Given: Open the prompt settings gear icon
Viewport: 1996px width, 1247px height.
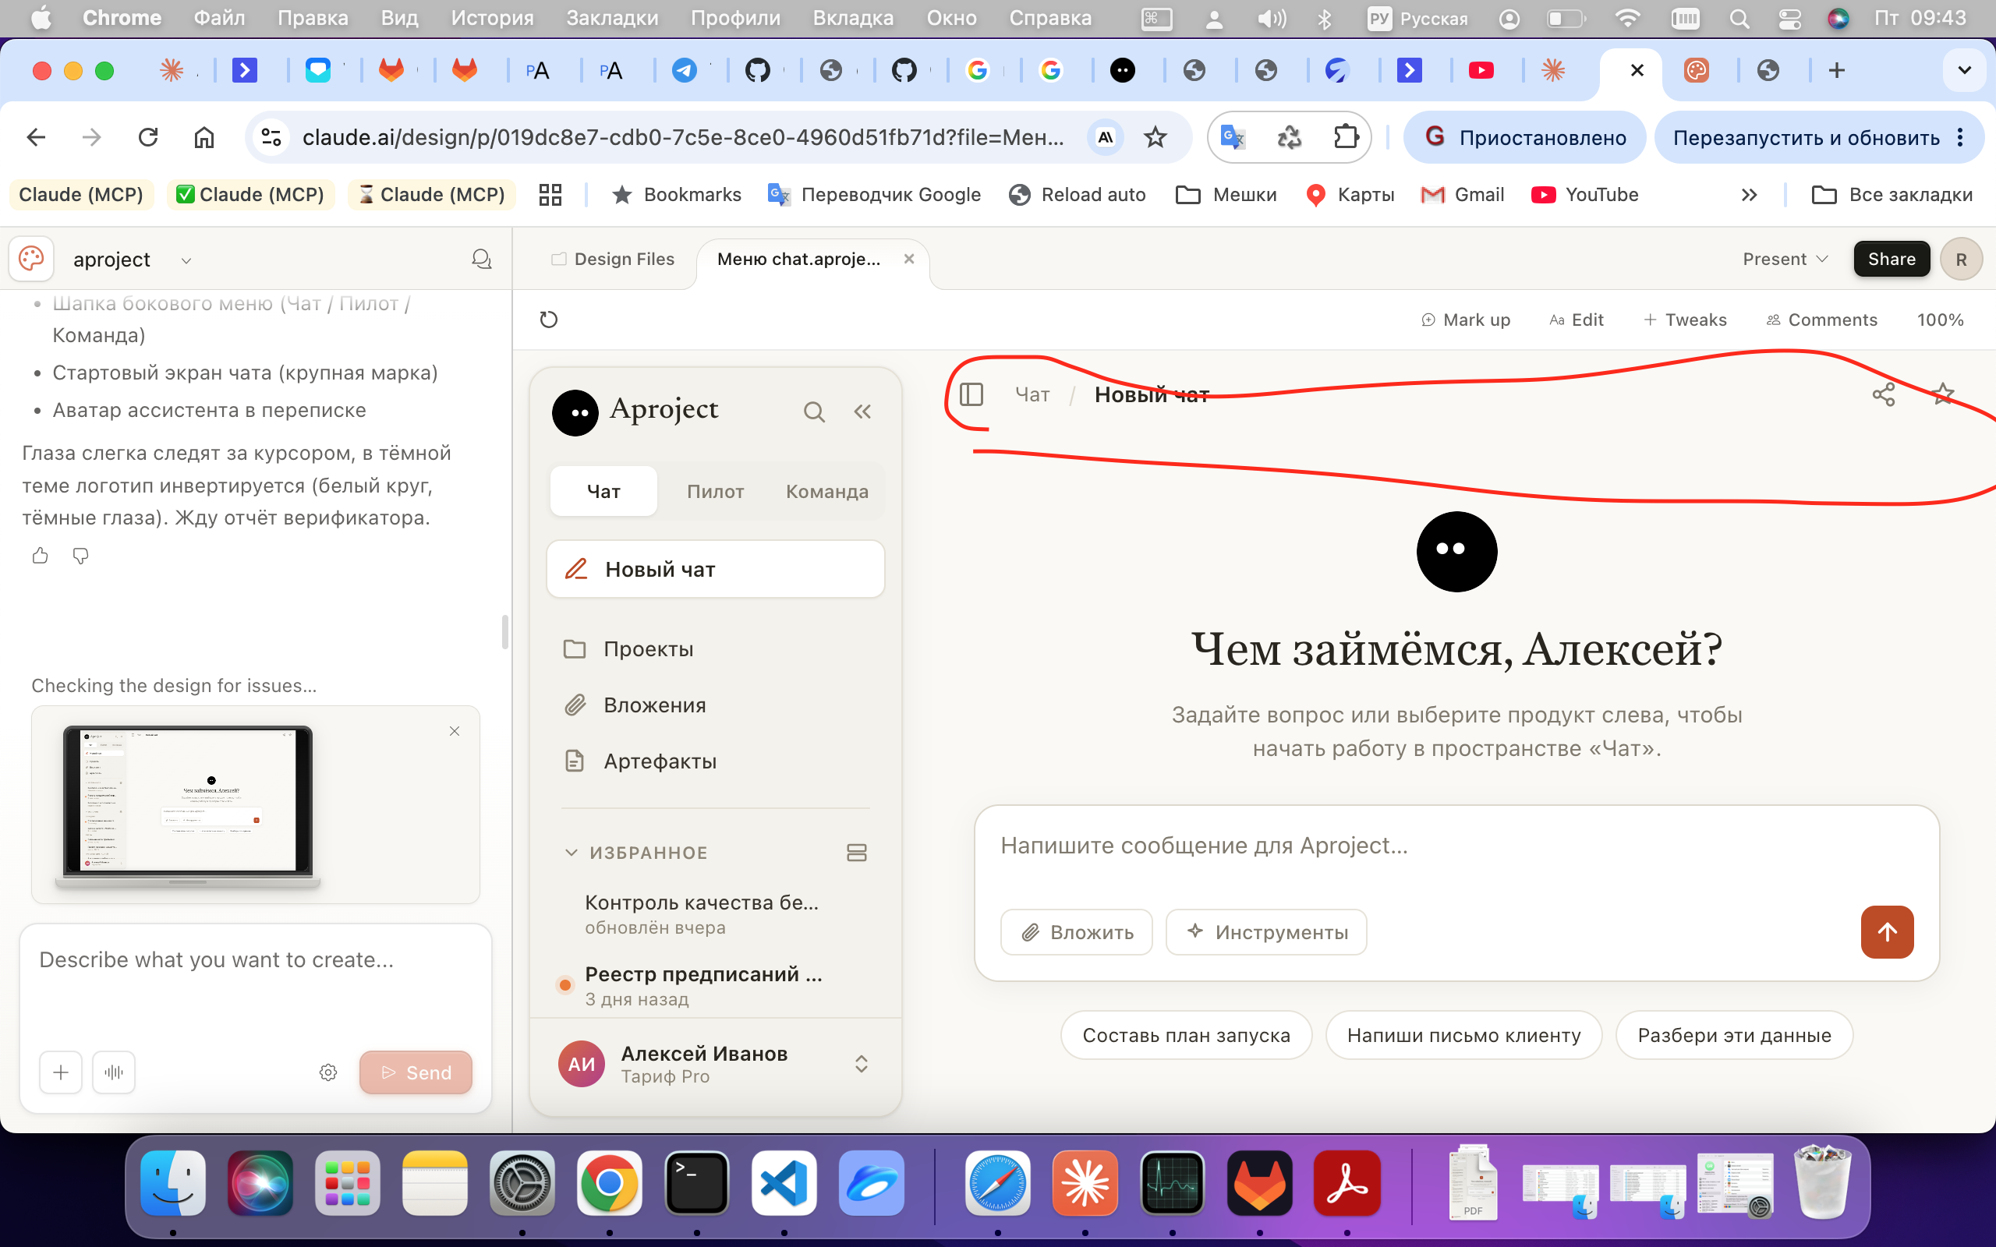Looking at the screenshot, I should pyautogui.click(x=328, y=1072).
